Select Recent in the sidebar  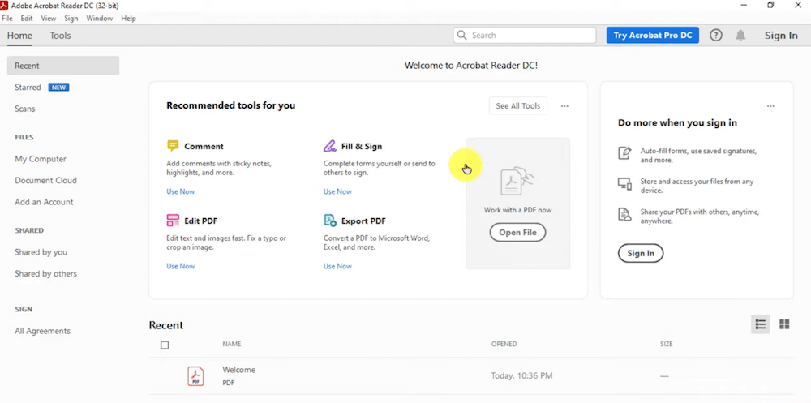[x=63, y=66]
